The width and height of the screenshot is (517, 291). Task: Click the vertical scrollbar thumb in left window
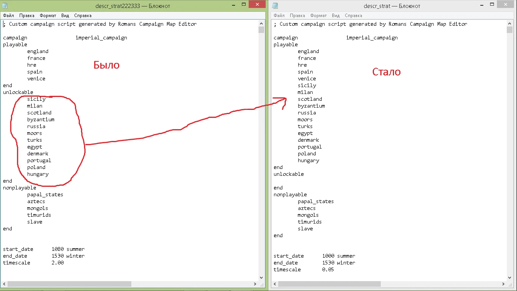[262, 30]
